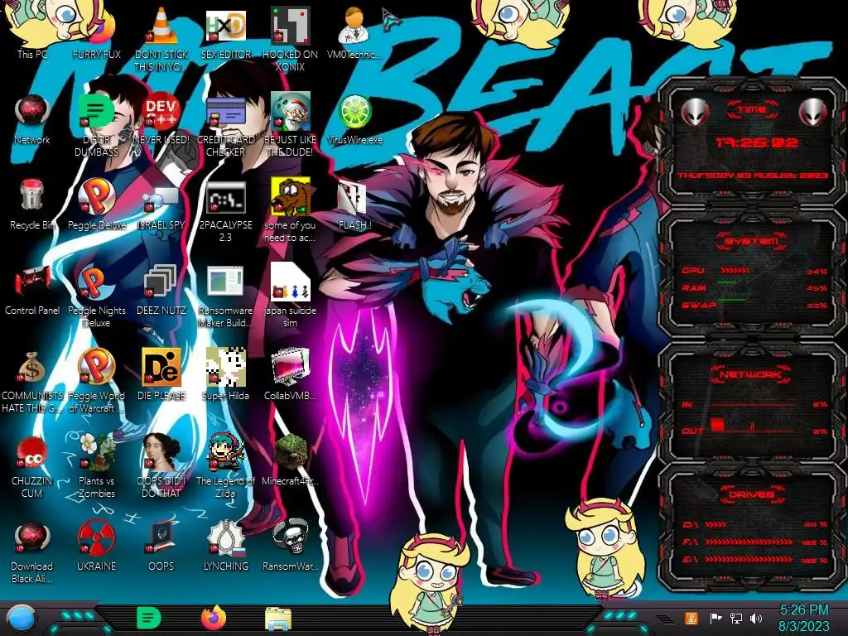Open the VirusWire.exe lime icon
This screenshot has height=636, width=848.
coord(354,119)
